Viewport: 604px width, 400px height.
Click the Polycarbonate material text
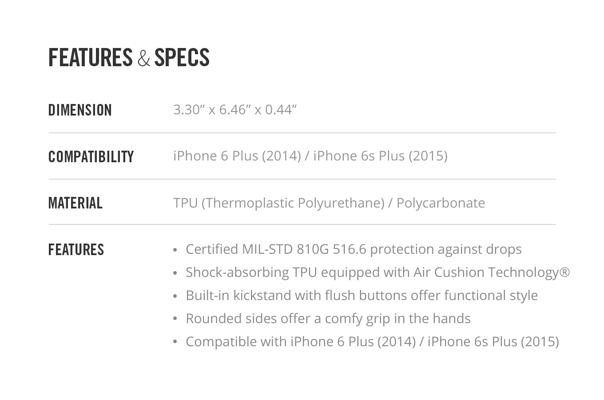click(441, 203)
